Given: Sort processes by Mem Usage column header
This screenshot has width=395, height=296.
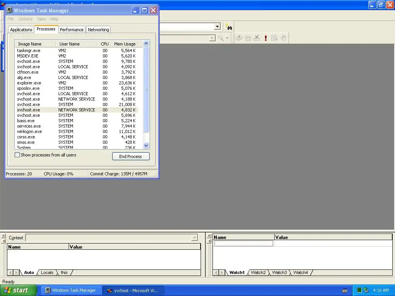Looking at the screenshot, I should (x=125, y=44).
